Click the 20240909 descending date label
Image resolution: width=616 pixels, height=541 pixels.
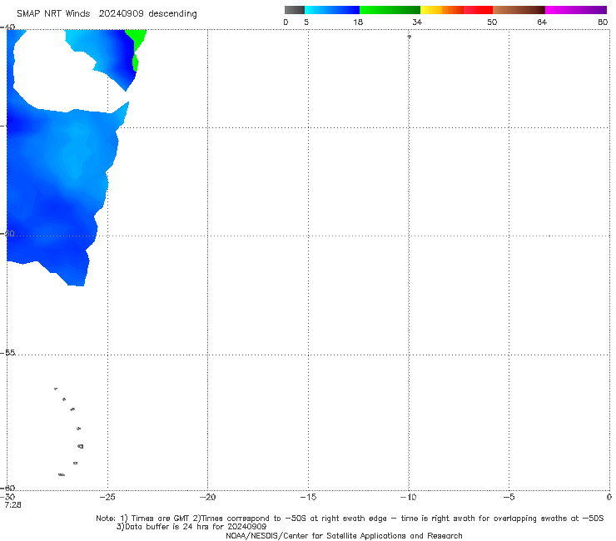coord(147,14)
